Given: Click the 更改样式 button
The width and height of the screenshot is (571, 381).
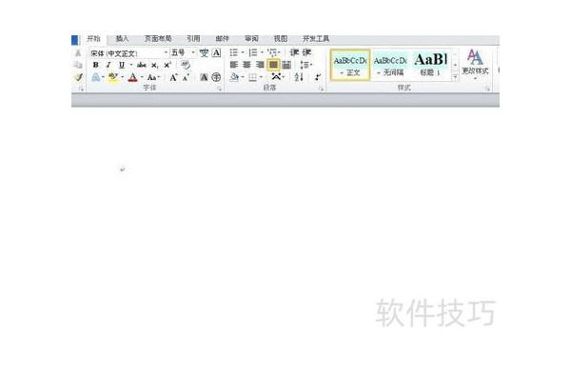Looking at the screenshot, I should tap(475, 63).
